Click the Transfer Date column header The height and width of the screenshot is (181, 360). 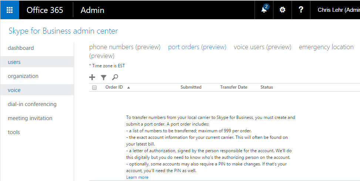234,87
